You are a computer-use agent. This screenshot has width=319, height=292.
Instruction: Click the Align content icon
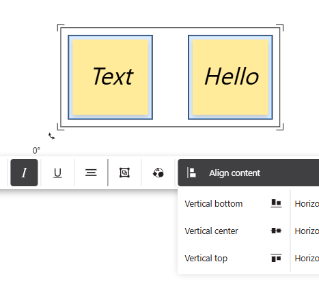coord(191,173)
